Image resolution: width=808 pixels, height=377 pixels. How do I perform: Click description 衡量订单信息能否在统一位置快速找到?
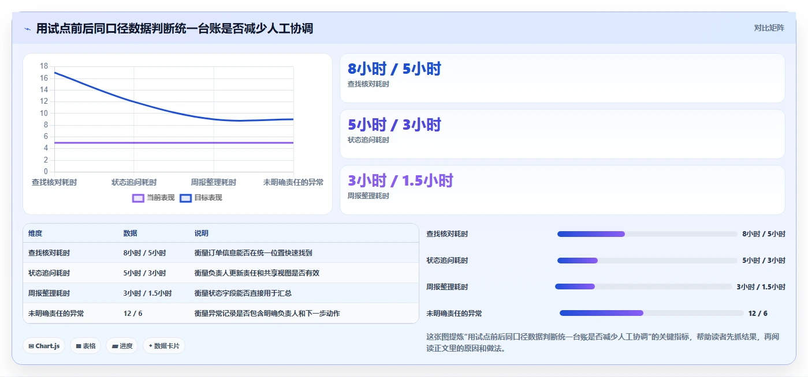click(x=254, y=253)
